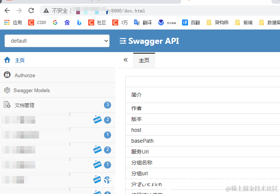280x194 pixels.
Task: Open the 社区 bookmark
Action: point(97,22)
